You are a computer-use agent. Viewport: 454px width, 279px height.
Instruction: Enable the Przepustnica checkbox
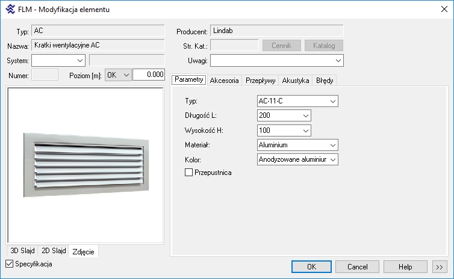190,173
